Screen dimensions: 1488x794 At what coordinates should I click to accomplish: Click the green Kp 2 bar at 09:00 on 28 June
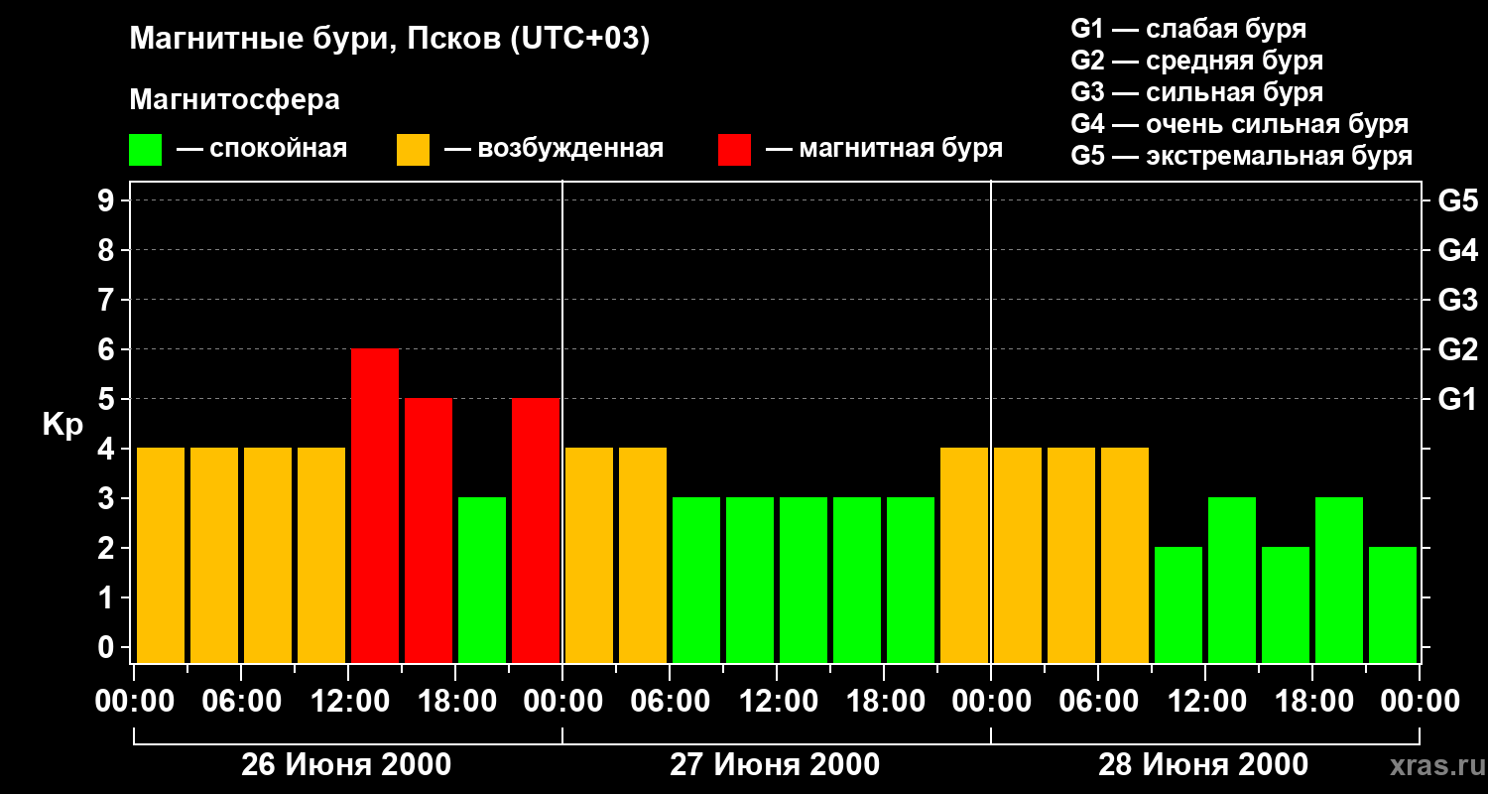click(1178, 605)
